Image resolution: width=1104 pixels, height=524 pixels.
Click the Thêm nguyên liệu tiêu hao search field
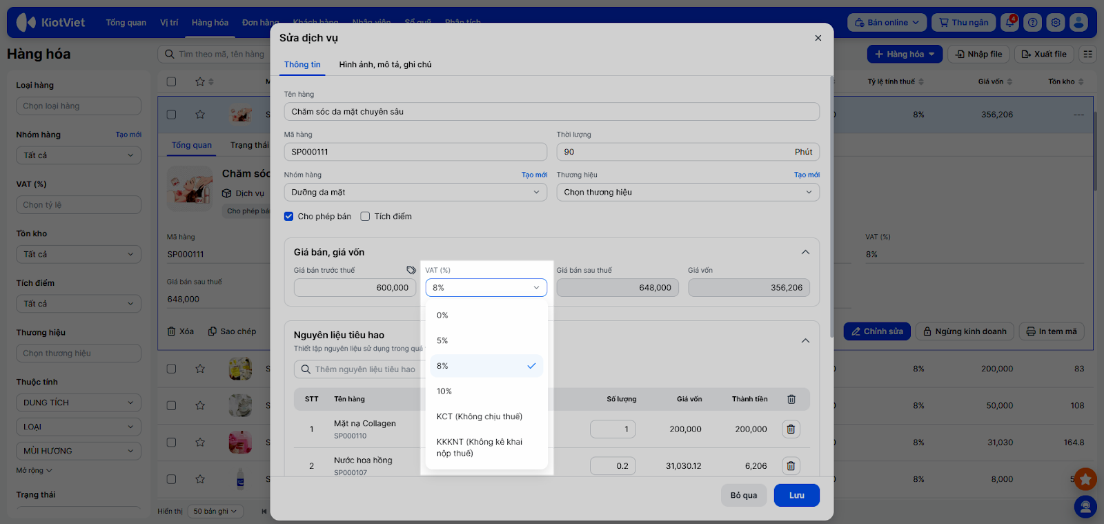tap(366, 369)
